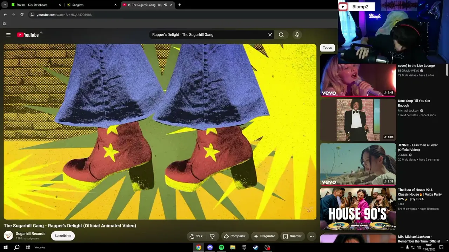
Task: Open JENNIE - Less than a Lover title
Action: [x=418, y=148]
